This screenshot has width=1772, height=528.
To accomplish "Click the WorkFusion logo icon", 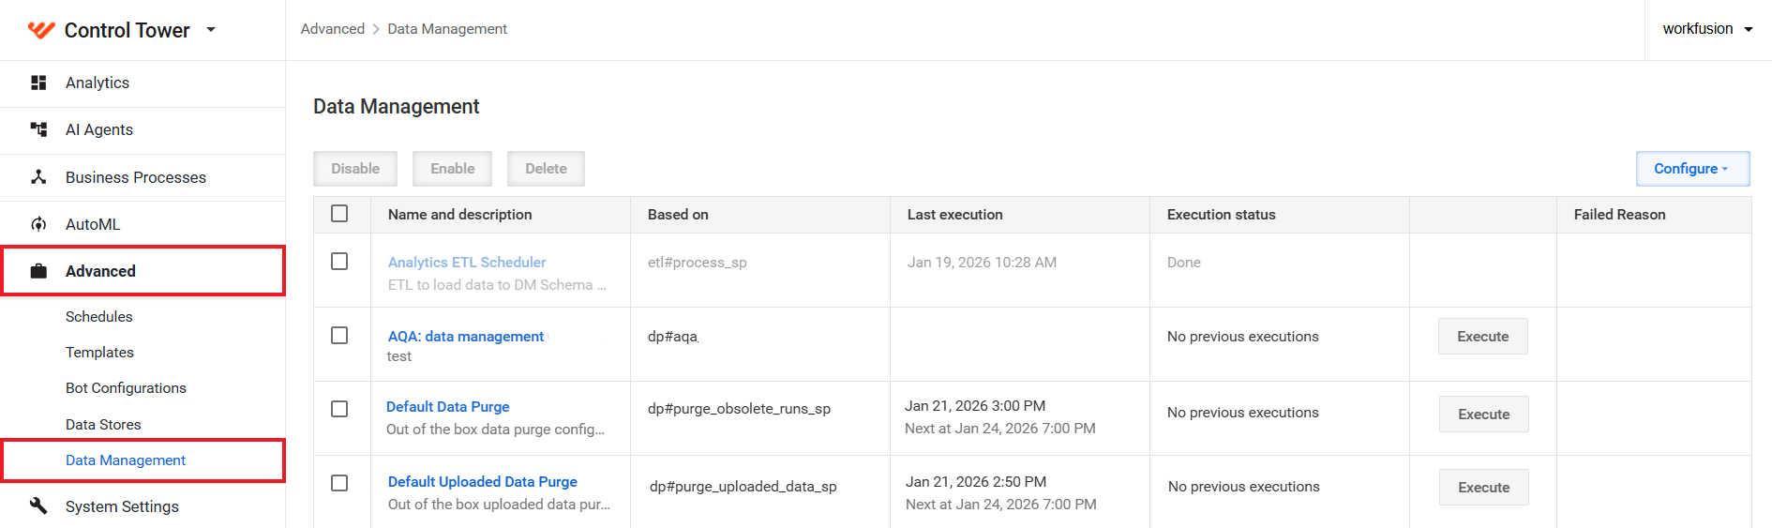I will tap(41, 30).
